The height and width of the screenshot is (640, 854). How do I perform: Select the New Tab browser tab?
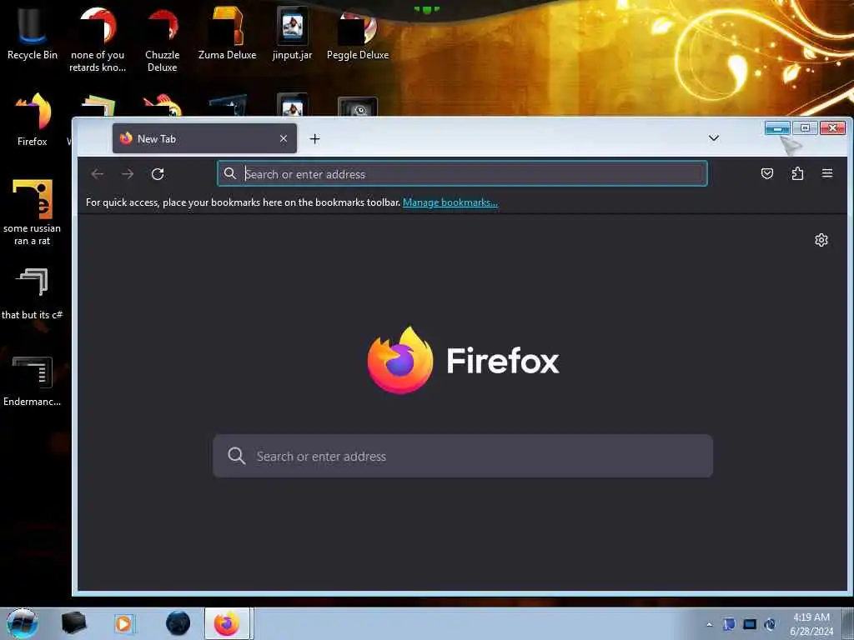(x=205, y=139)
